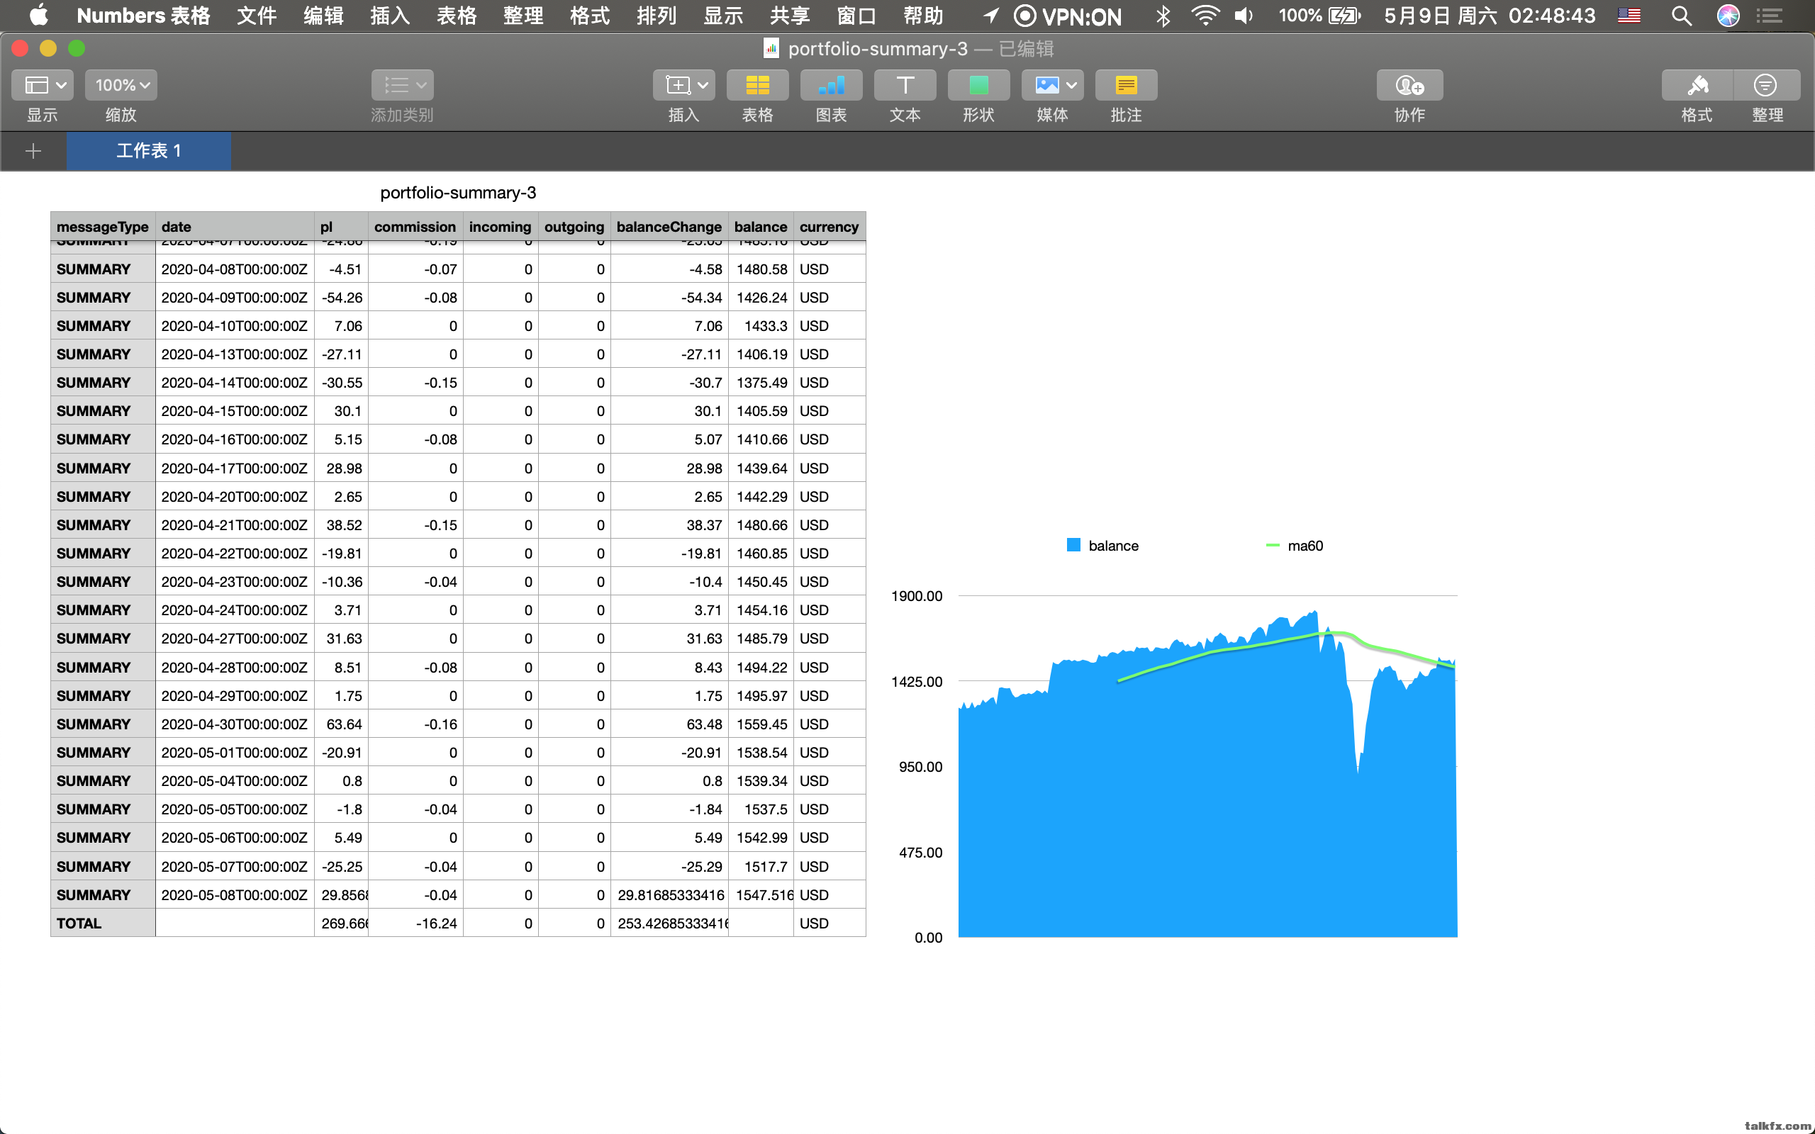Image resolution: width=1815 pixels, height=1134 pixels.
Task: Click the Collaborate (协作) toolbar icon
Action: point(1410,86)
